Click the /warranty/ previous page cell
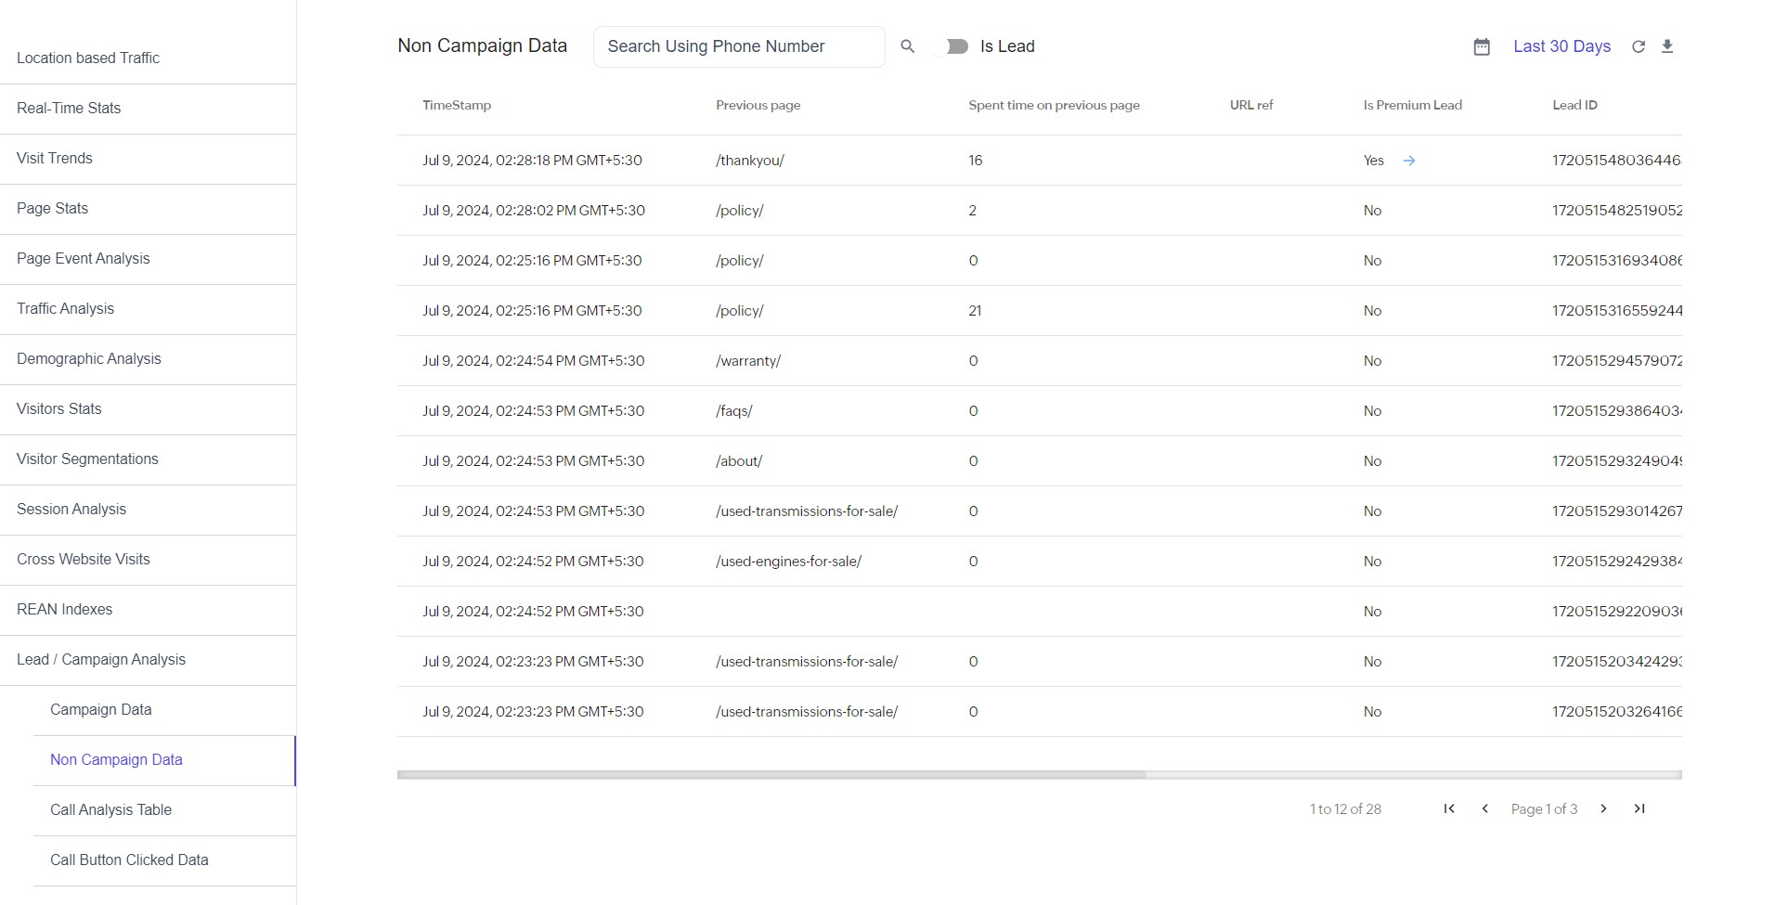Screen dimensions: 1775x905 (x=748, y=361)
